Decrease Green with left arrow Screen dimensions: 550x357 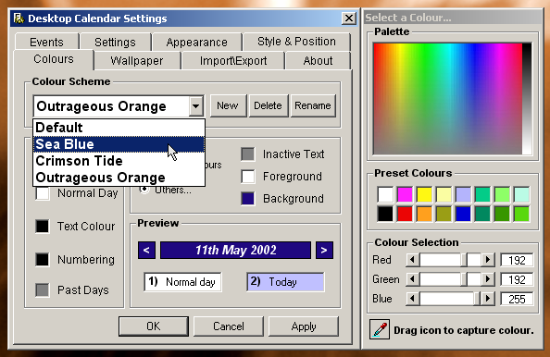click(413, 279)
